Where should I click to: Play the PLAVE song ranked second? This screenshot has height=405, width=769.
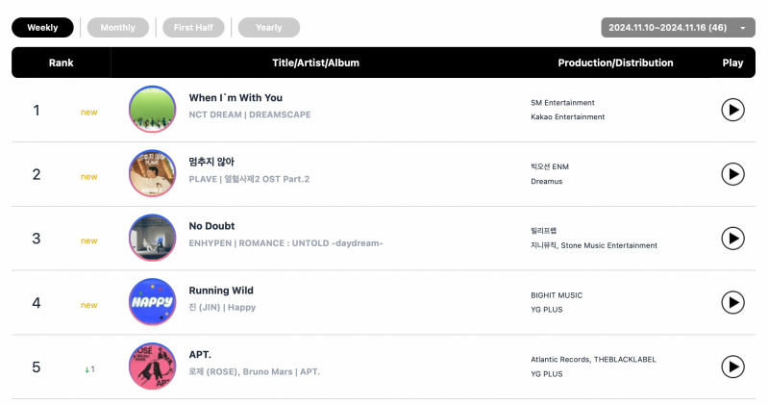(732, 174)
